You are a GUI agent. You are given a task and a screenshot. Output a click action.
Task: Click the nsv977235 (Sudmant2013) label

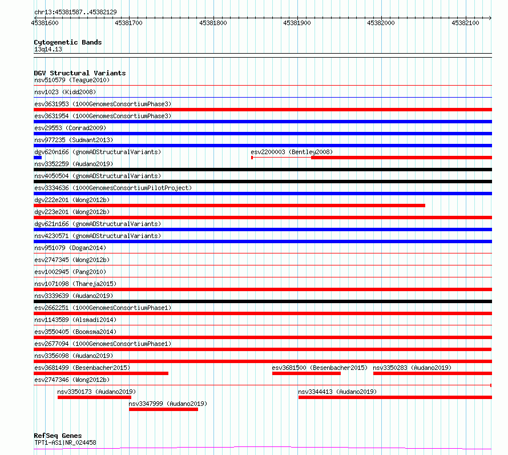click(74, 140)
